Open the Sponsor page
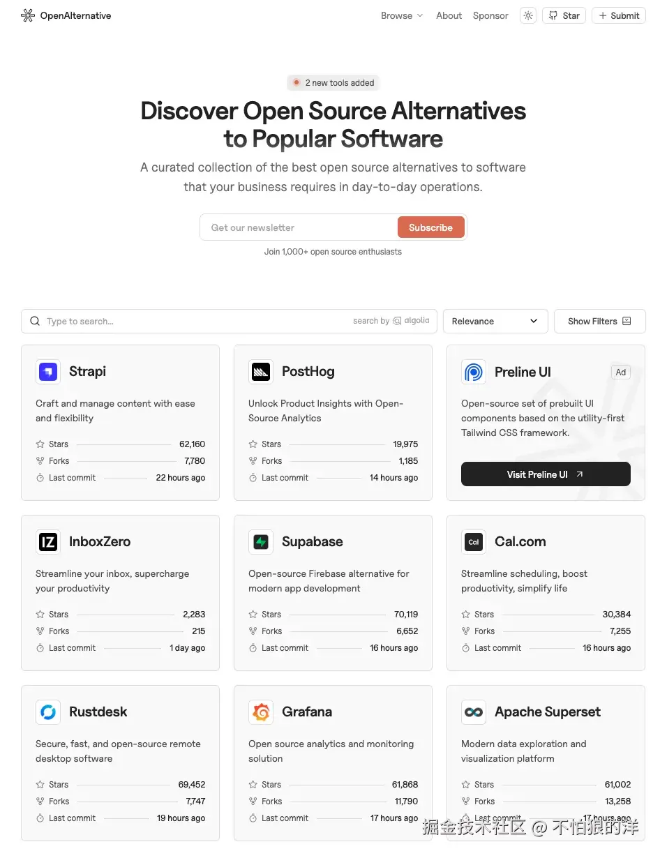 [490, 15]
